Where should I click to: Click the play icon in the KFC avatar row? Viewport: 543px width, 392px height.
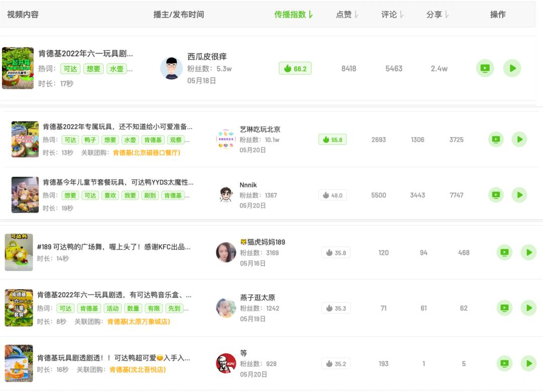(x=528, y=363)
